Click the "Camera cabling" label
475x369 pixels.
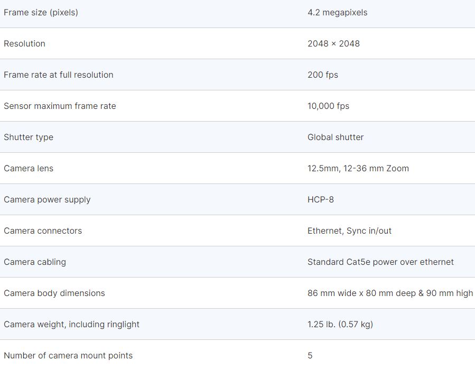point(35,262)
